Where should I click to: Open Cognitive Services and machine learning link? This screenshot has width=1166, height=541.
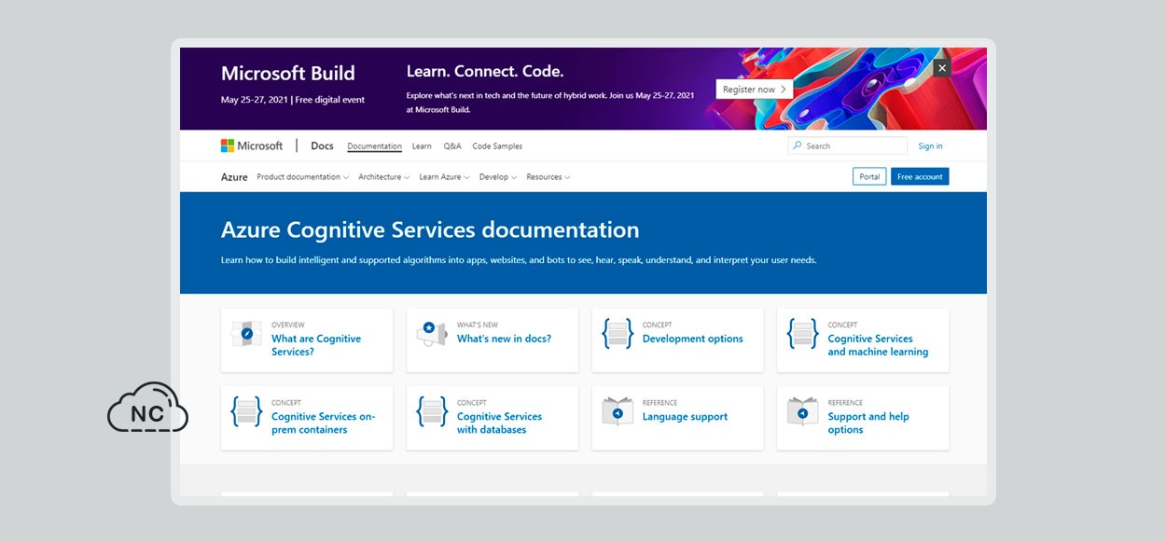click(x=878, y=345)
